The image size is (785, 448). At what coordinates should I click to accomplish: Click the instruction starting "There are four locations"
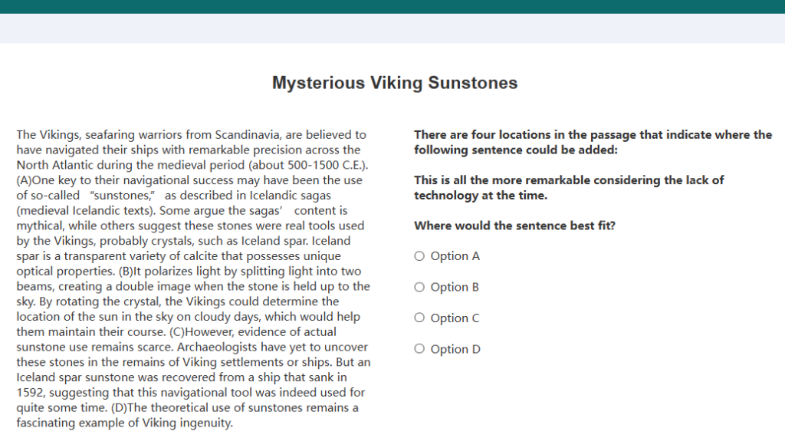point(593,143)
